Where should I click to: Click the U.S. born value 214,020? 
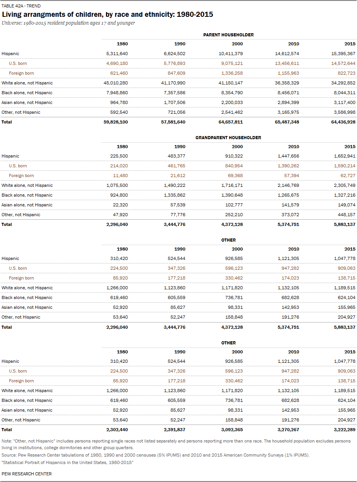pos(117,166)
